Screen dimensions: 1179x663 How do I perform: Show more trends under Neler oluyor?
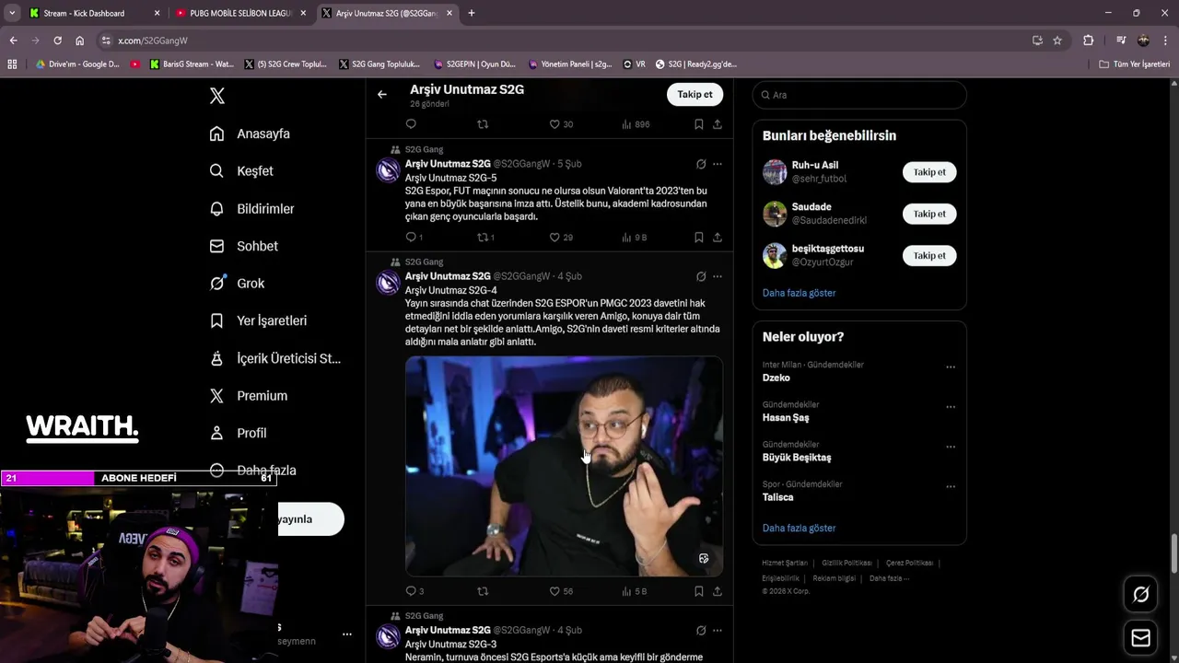click(799, 529)
